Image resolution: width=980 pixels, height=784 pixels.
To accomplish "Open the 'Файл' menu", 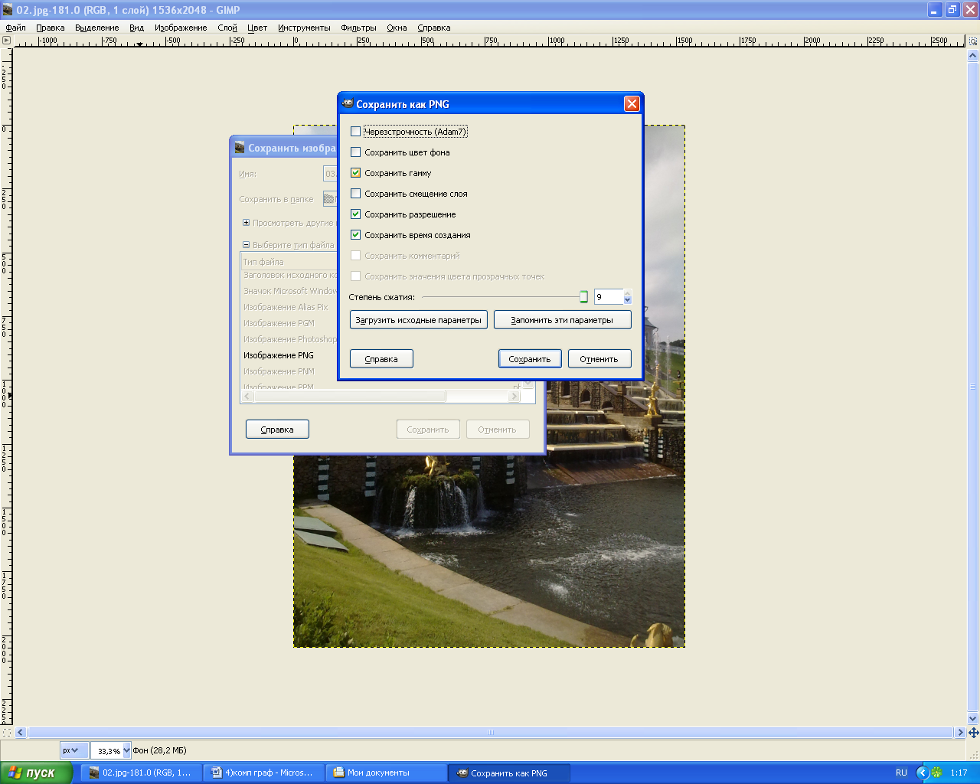I will pyautogui.click(x=15, y=28).
